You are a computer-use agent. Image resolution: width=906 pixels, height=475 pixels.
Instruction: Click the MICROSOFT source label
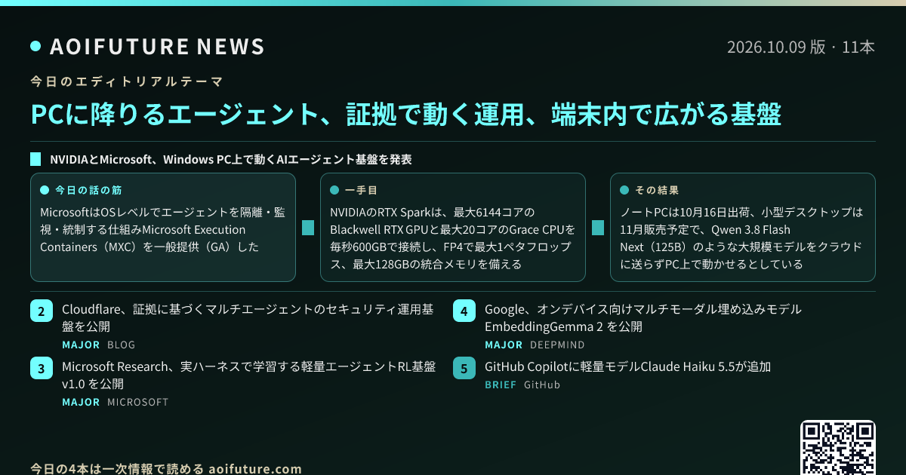pos(138,402)
